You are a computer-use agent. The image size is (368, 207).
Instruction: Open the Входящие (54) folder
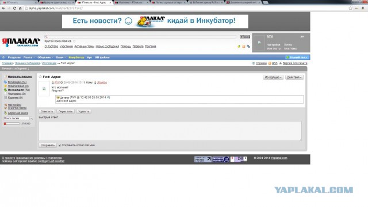(x=17, y=82)
